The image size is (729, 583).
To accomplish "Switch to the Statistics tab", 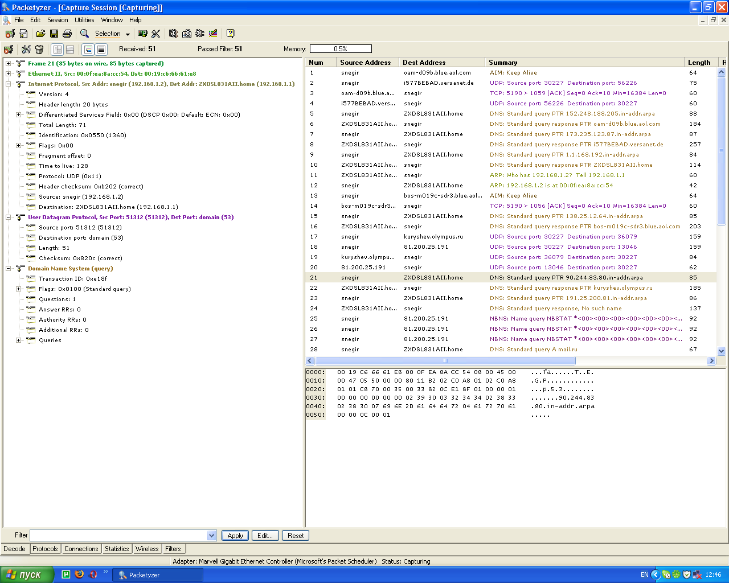I will [x=117, y=549].
